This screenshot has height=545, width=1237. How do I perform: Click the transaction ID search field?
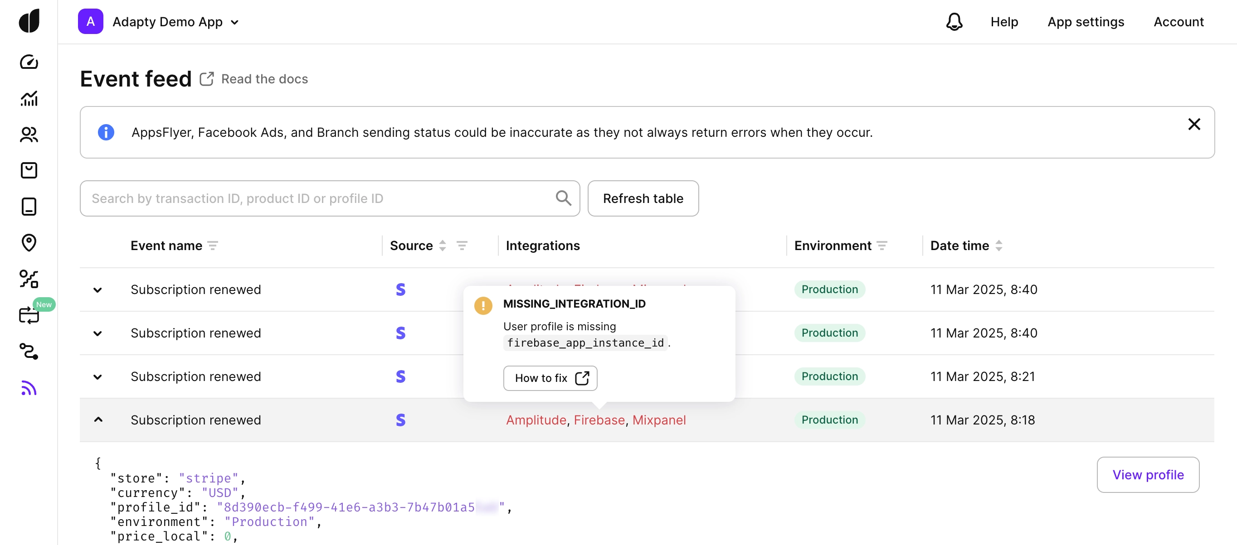click(x=317, y=198)
